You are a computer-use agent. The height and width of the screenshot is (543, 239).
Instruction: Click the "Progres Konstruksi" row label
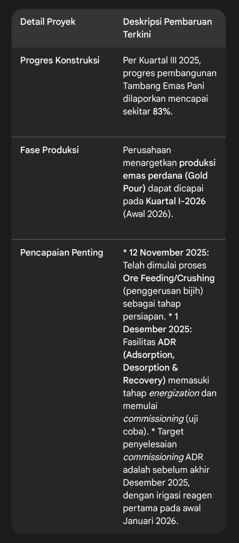[x=60, y=60]
